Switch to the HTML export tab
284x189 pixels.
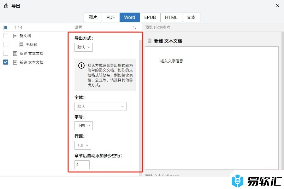coord(171,17)
